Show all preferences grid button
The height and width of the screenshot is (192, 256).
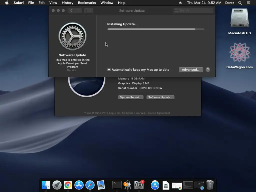[x=88, y=10]
